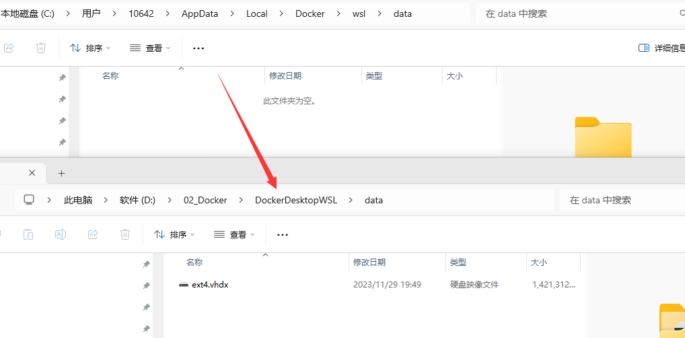Click the PC monitor icon in lower address bar

pos(29,200)
